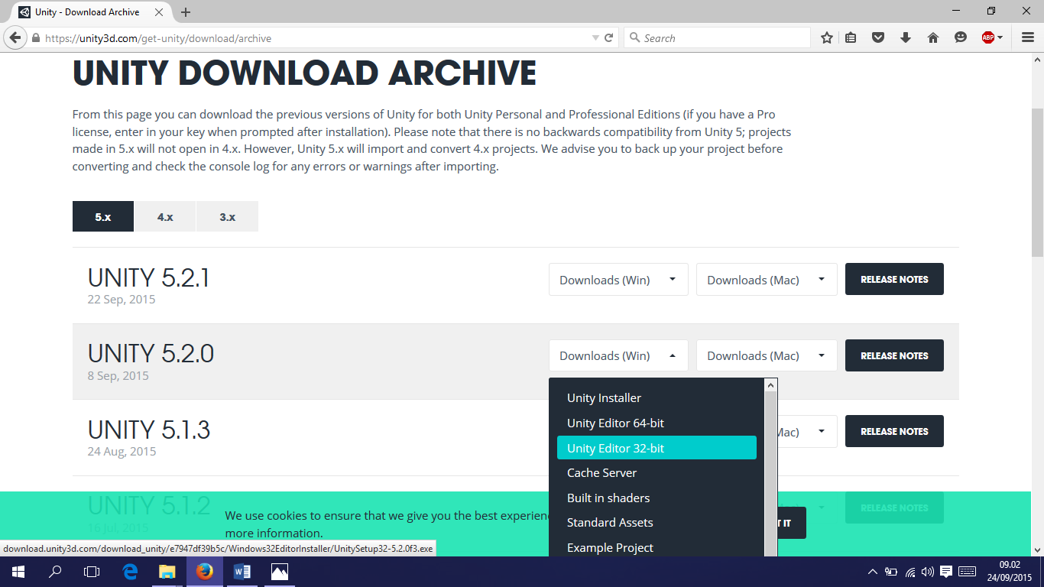
Task: Open File Explorer from the taskbar
Action: point(167,572)
